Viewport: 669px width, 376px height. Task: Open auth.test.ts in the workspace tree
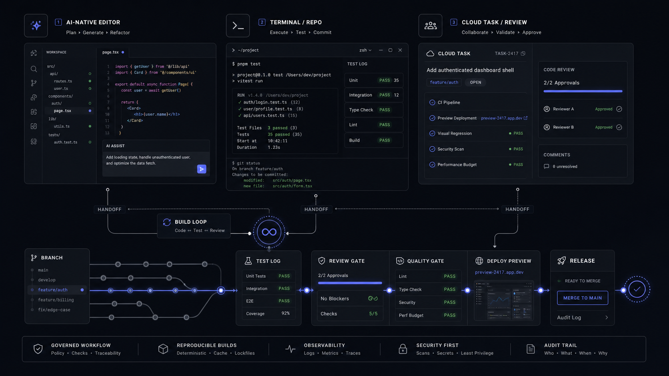click(x=66, y=142)
